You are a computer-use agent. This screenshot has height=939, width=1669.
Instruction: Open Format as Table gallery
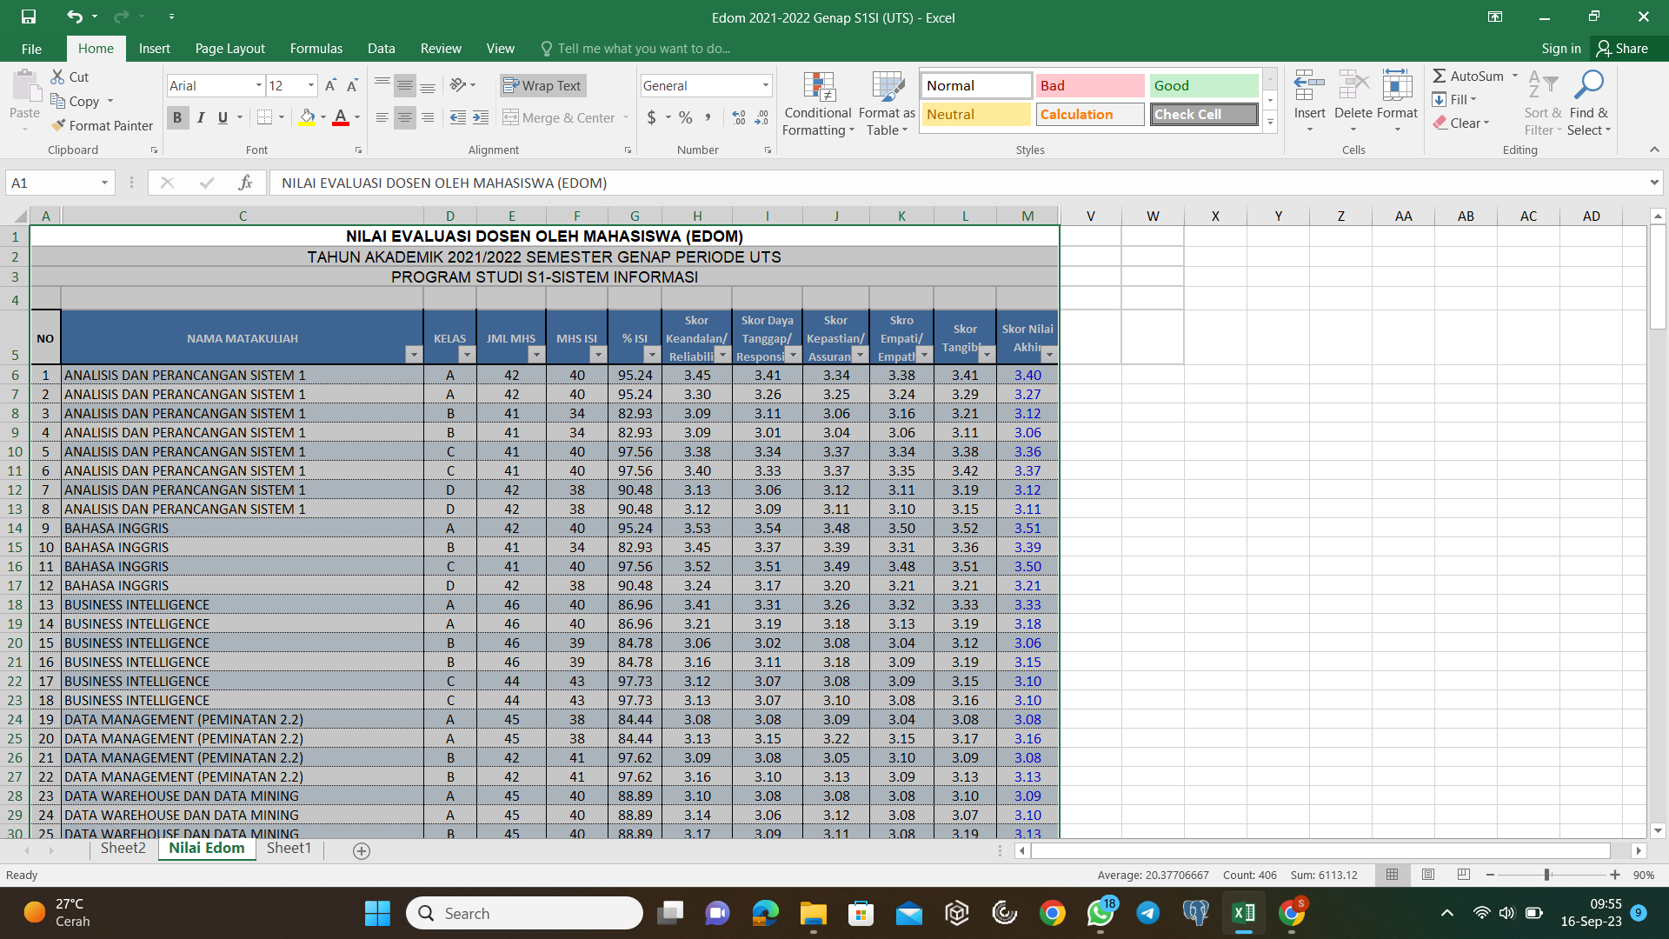887,103
